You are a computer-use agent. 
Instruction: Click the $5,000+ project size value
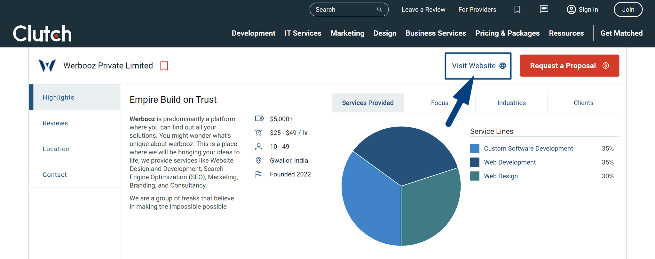[x=281, y=119]
